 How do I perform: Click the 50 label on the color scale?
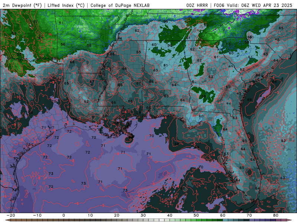196,215
